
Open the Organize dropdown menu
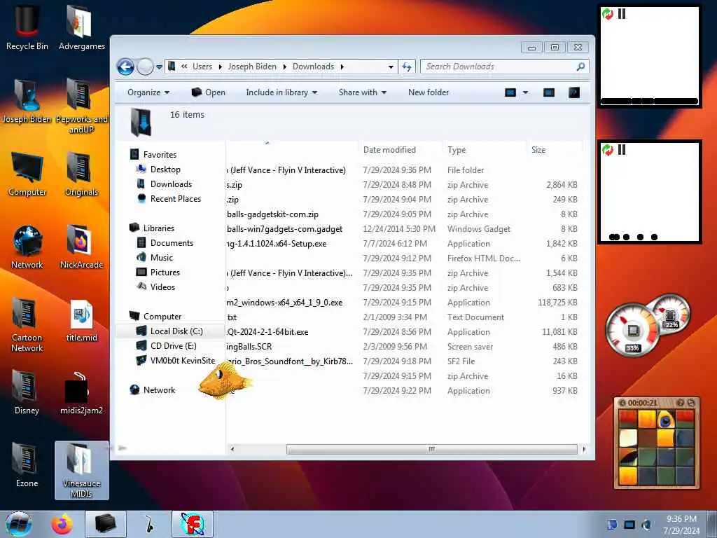pos(148,92)
